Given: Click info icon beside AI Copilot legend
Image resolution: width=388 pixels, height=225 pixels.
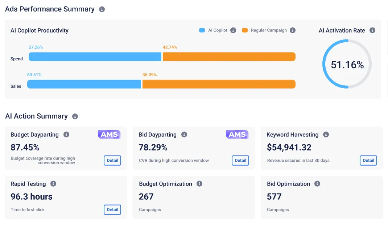Looking at the screenshot, I should (x=233, y=30).
